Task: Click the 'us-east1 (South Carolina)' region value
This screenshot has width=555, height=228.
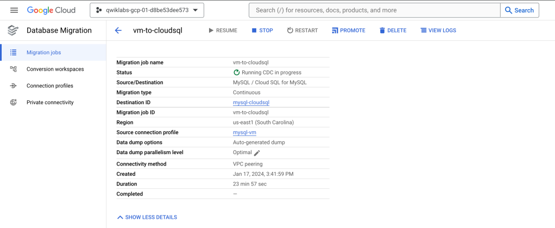Action: 263,123
